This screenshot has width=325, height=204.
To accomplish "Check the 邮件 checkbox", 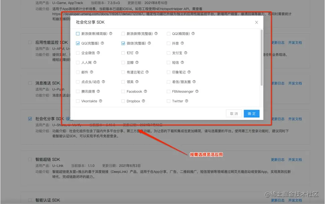I will 78,72.
